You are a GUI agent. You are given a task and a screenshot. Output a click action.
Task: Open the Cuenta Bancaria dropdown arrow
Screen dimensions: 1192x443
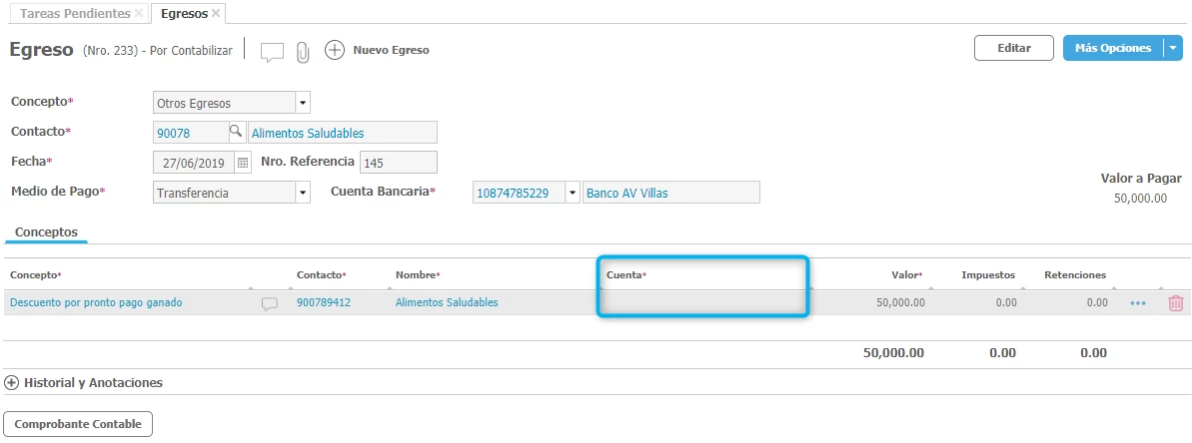pos(572,193)
